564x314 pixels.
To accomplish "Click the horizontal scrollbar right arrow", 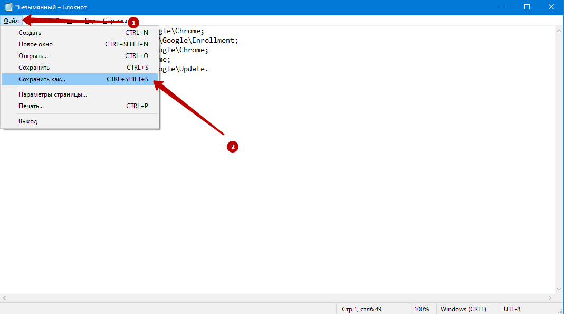I will [x=550, y=299].
